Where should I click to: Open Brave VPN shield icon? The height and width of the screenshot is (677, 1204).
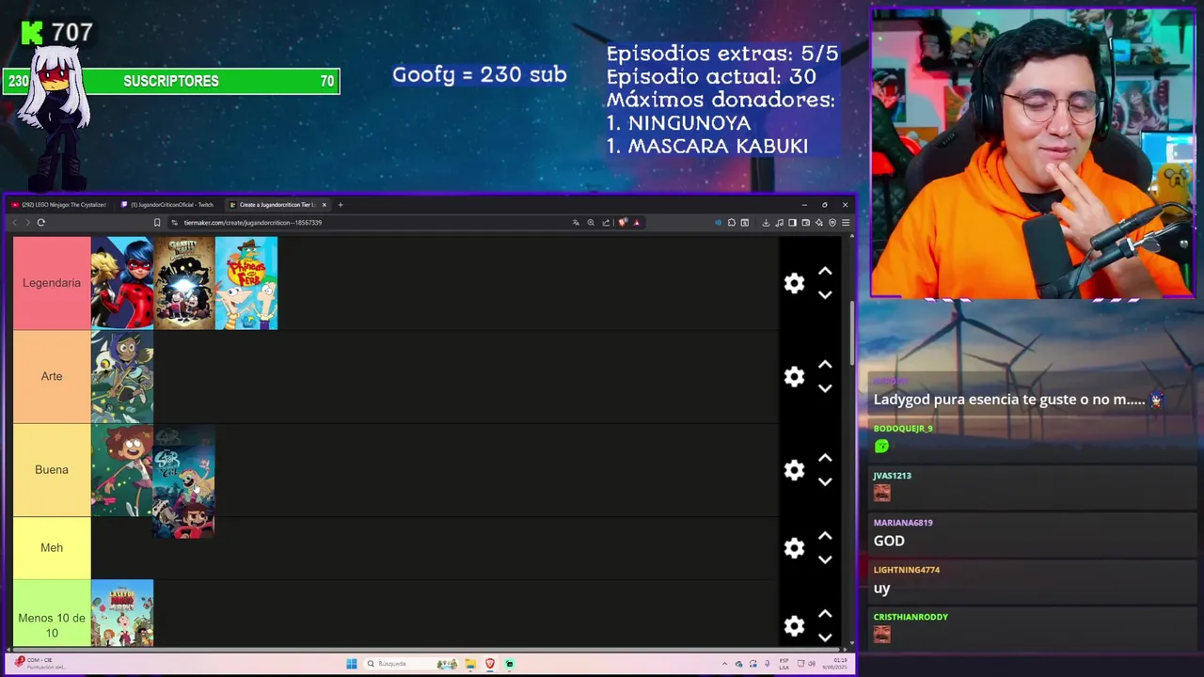click(832, 223)
